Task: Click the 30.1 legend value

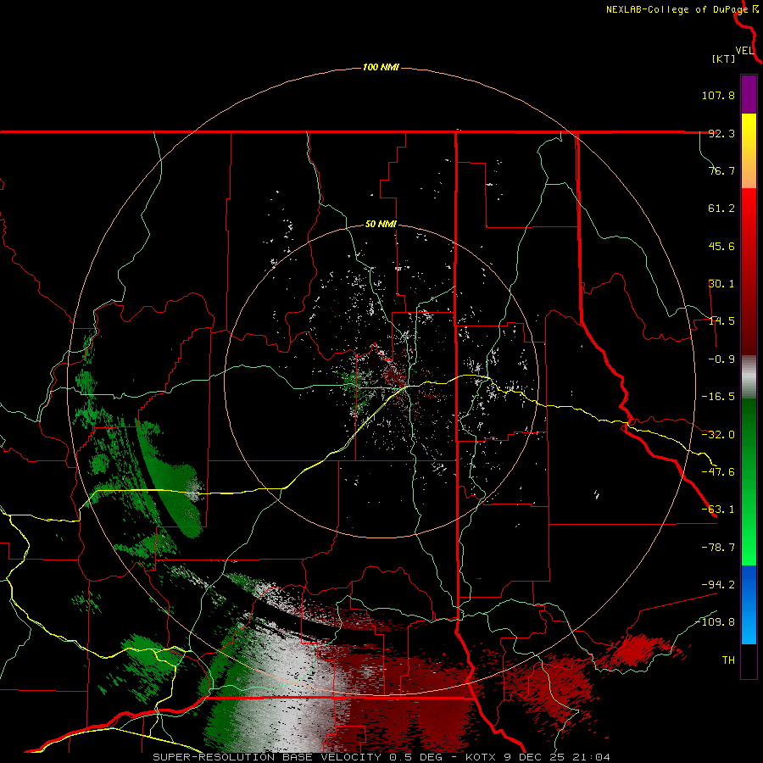Action: pos(721,284)
